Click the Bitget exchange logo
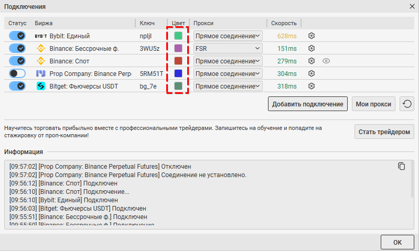 41,86
